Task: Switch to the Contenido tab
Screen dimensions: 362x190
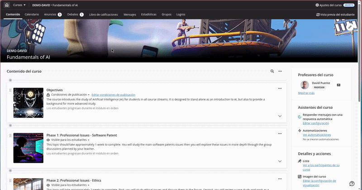Action: click(13, 15)
